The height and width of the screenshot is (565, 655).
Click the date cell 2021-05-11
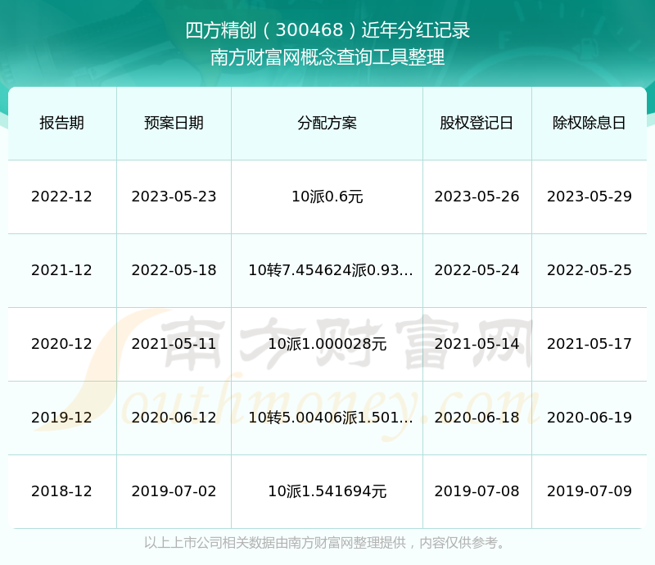[x=174, y=344]
